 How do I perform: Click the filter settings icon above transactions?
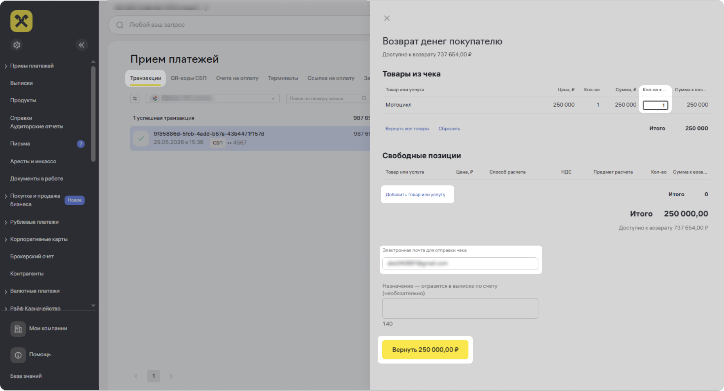pos(135,99)
